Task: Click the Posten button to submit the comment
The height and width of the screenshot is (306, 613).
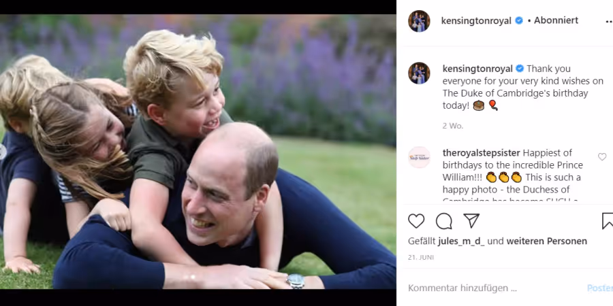Action: tap(599, 288)
